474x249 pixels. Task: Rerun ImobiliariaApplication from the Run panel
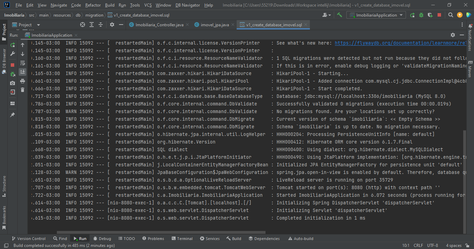pos(12,45)
